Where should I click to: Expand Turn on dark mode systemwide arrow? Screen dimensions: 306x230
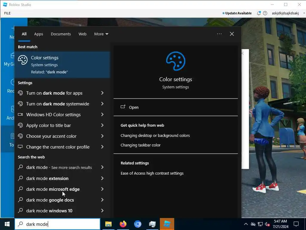[x=102, y=104]
